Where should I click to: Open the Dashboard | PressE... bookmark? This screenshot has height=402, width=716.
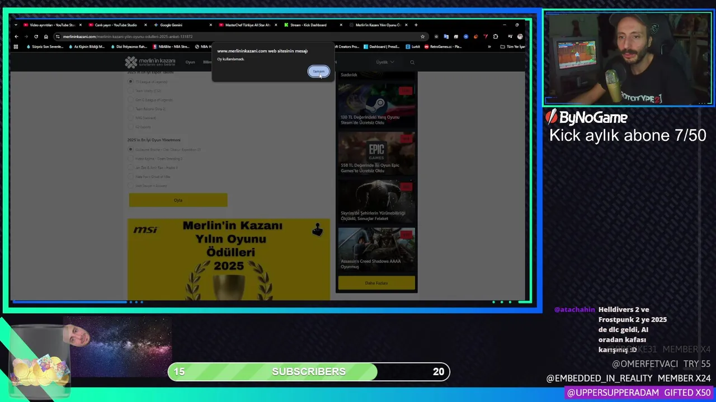381,47
